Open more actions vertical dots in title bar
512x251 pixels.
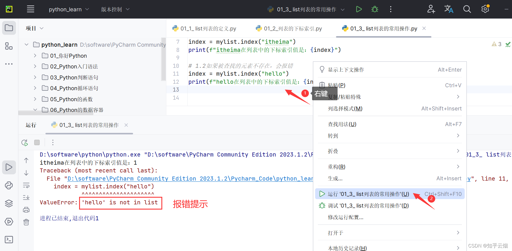[391, 9]
